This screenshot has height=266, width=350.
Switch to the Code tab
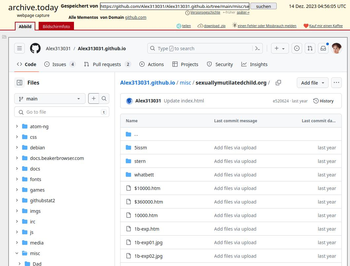pos(26,64)
